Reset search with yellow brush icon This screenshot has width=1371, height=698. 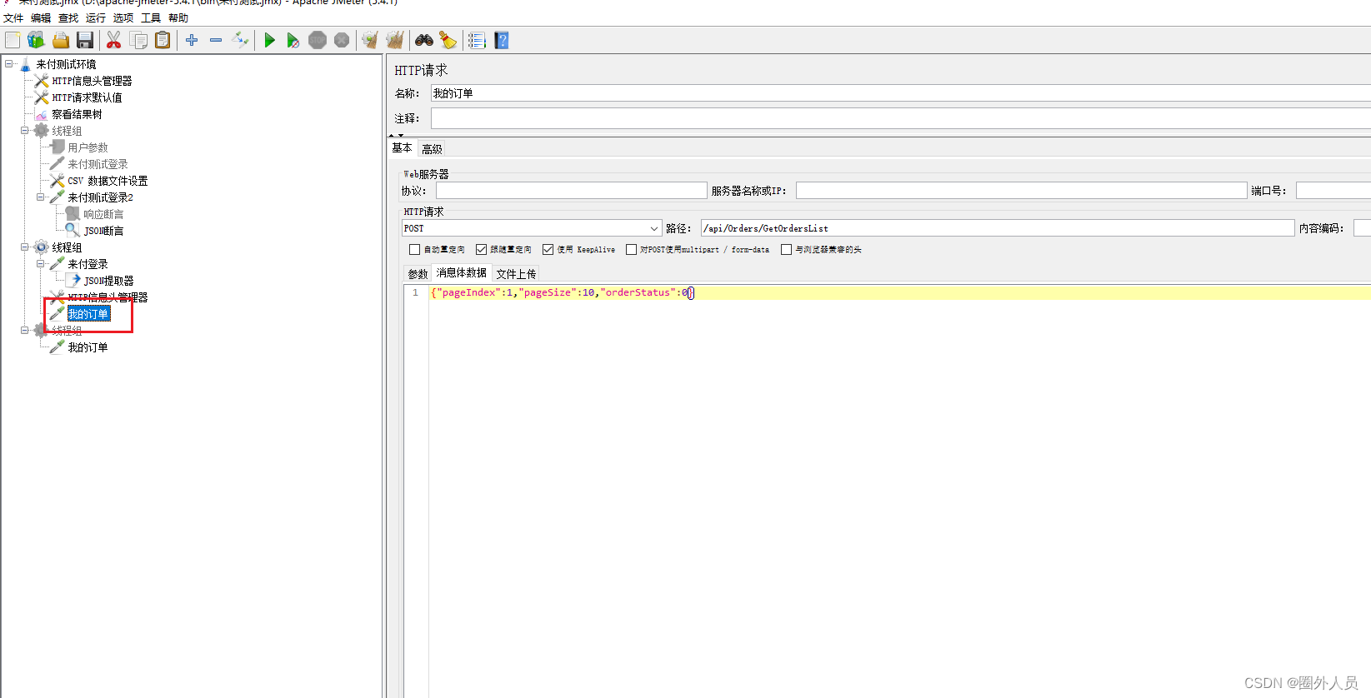point(448,40)
